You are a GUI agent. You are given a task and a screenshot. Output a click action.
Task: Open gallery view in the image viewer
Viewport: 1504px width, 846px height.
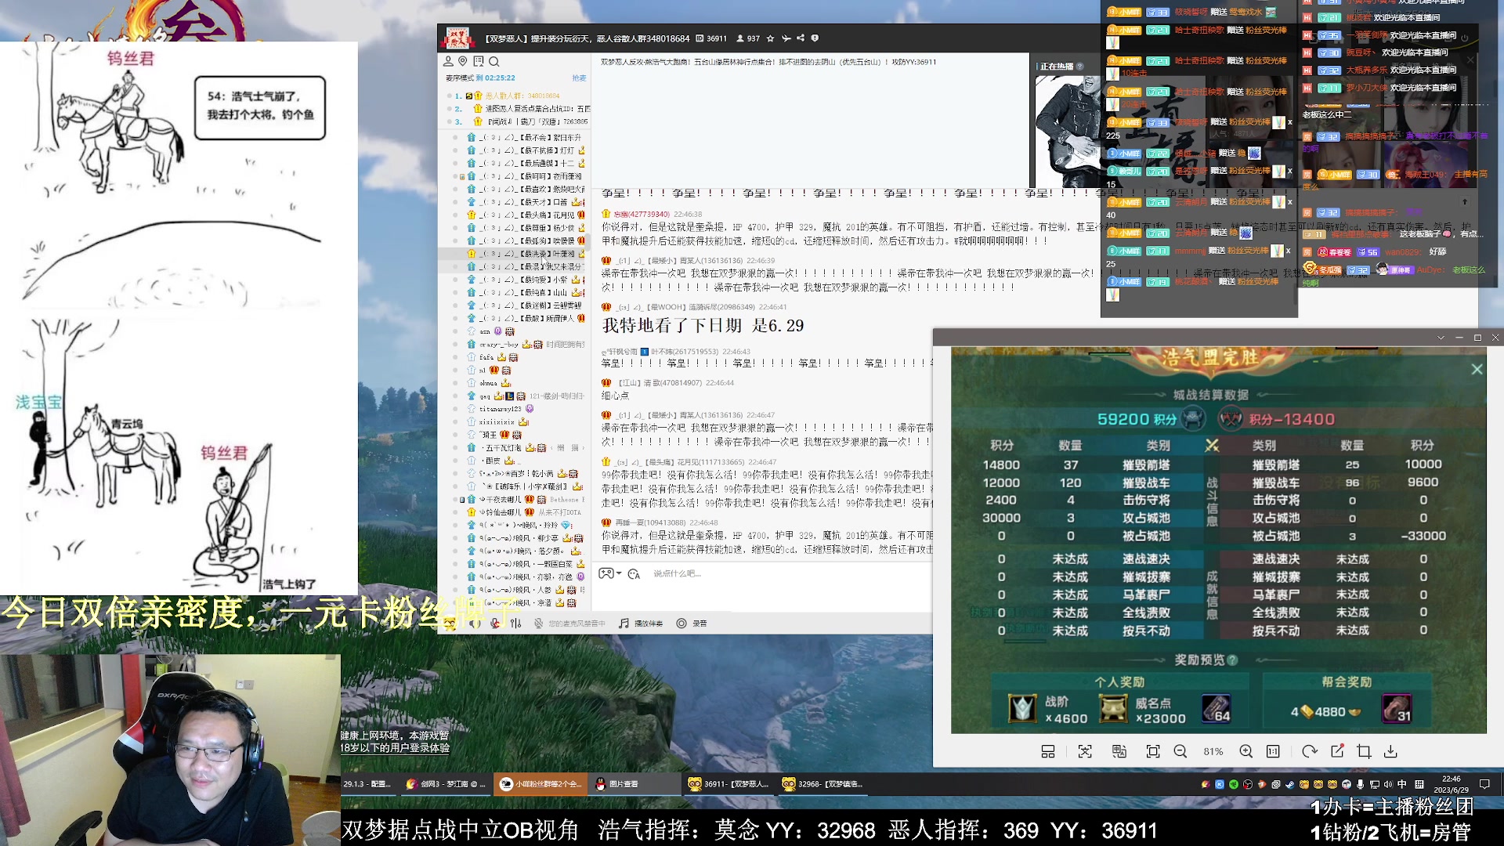coord(1047,752)
